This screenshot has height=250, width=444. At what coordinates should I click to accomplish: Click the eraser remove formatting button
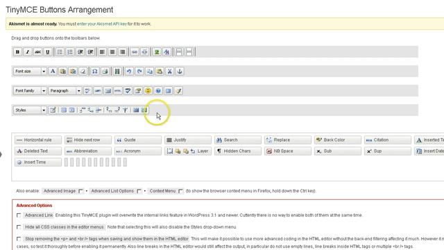[83, 71]
